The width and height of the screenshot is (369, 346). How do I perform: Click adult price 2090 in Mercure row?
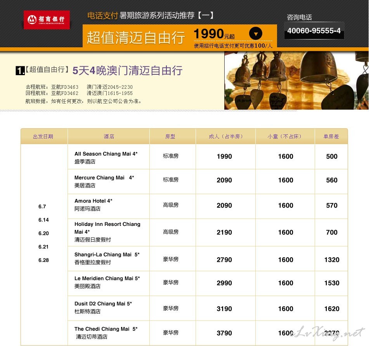224,180
